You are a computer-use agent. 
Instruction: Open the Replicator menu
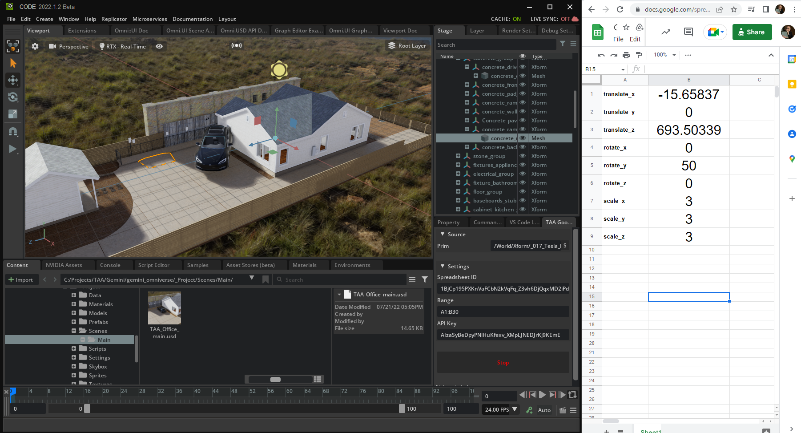[114, 19]
